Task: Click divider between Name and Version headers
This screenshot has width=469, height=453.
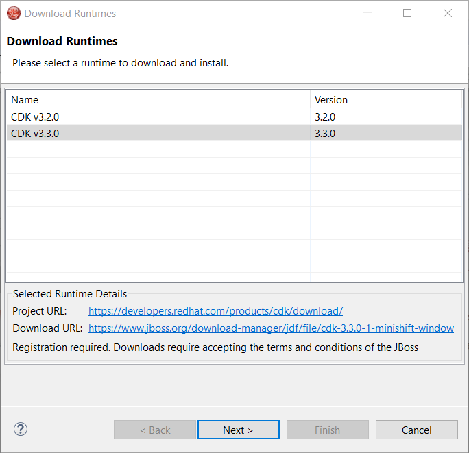Action: (311, 100)
